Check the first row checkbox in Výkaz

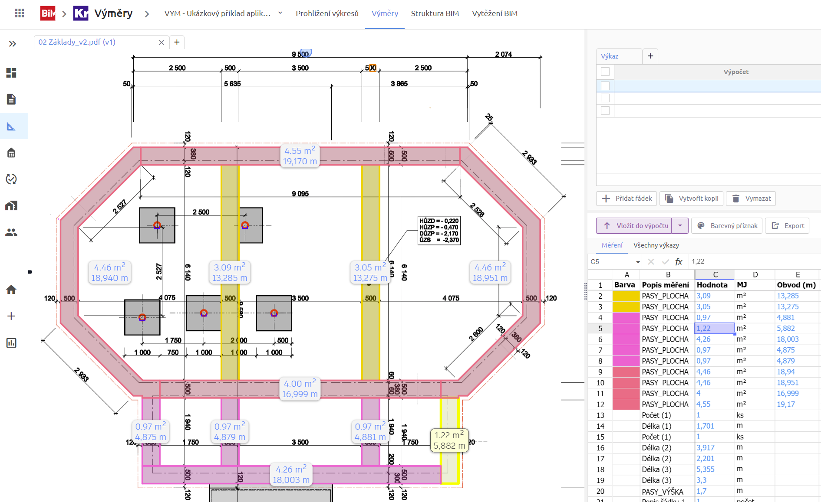pos(605,86)
